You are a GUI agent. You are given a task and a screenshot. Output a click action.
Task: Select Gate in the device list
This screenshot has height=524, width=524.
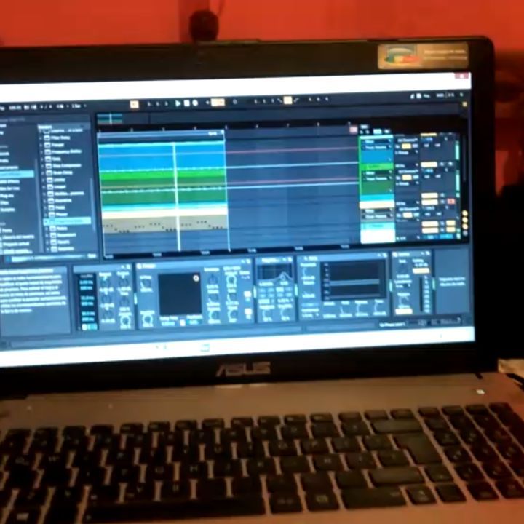point(56,159)
